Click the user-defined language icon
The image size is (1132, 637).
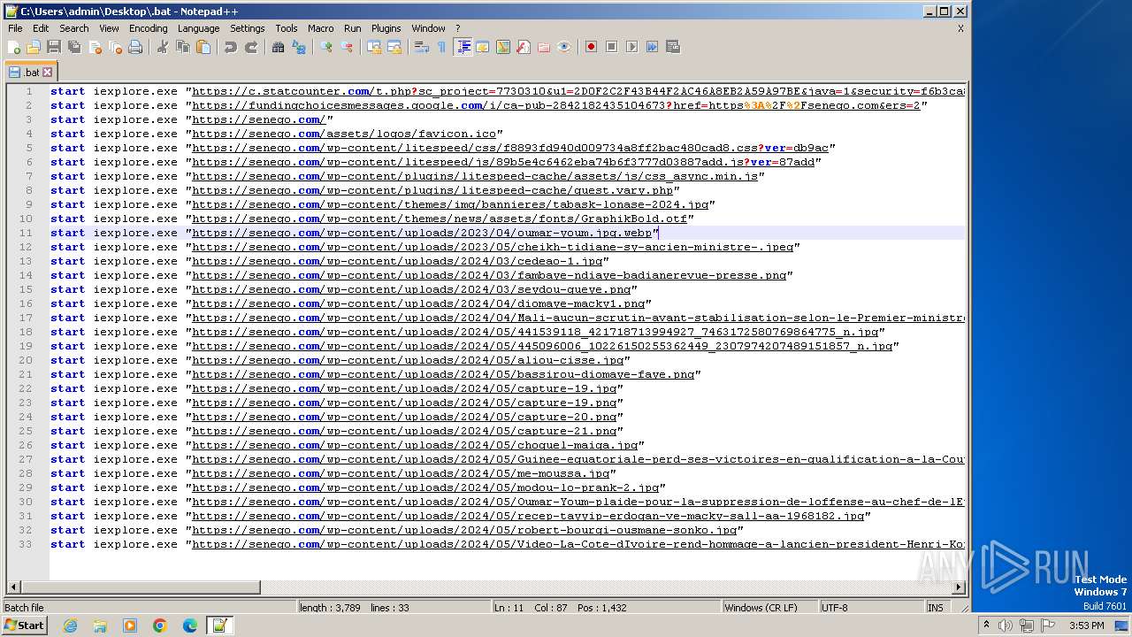483,47
